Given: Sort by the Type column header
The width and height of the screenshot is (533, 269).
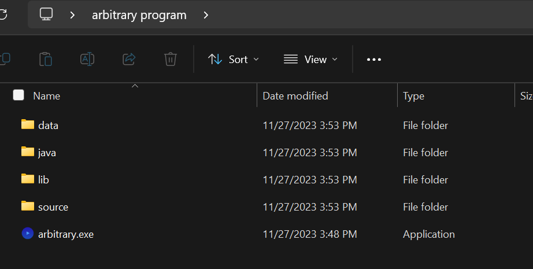Looking at the screenshot, I should point(413,96).
